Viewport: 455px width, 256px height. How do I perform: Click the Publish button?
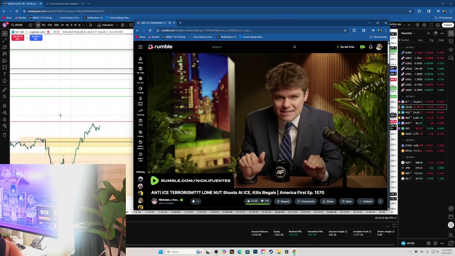click(448, 25)
